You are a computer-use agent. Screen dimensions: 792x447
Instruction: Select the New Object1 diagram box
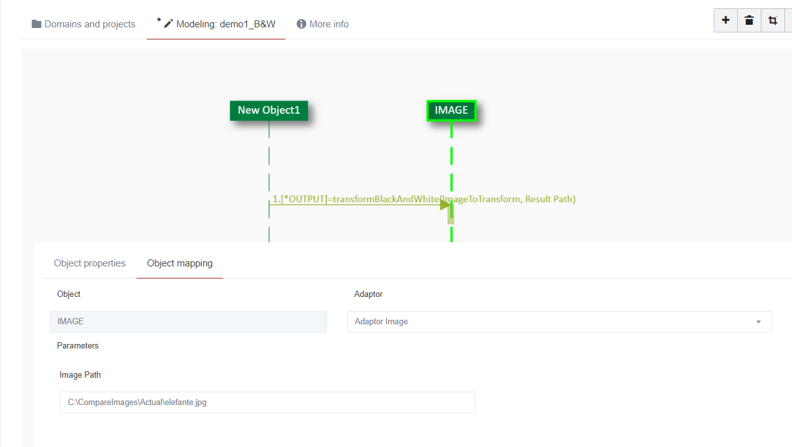tap(269, 110)
